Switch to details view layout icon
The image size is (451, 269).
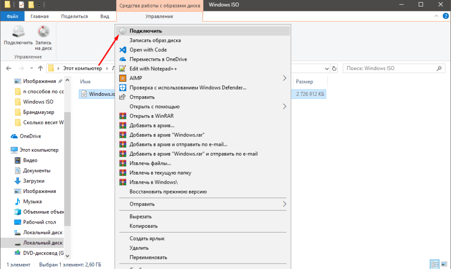click(435, 264)
